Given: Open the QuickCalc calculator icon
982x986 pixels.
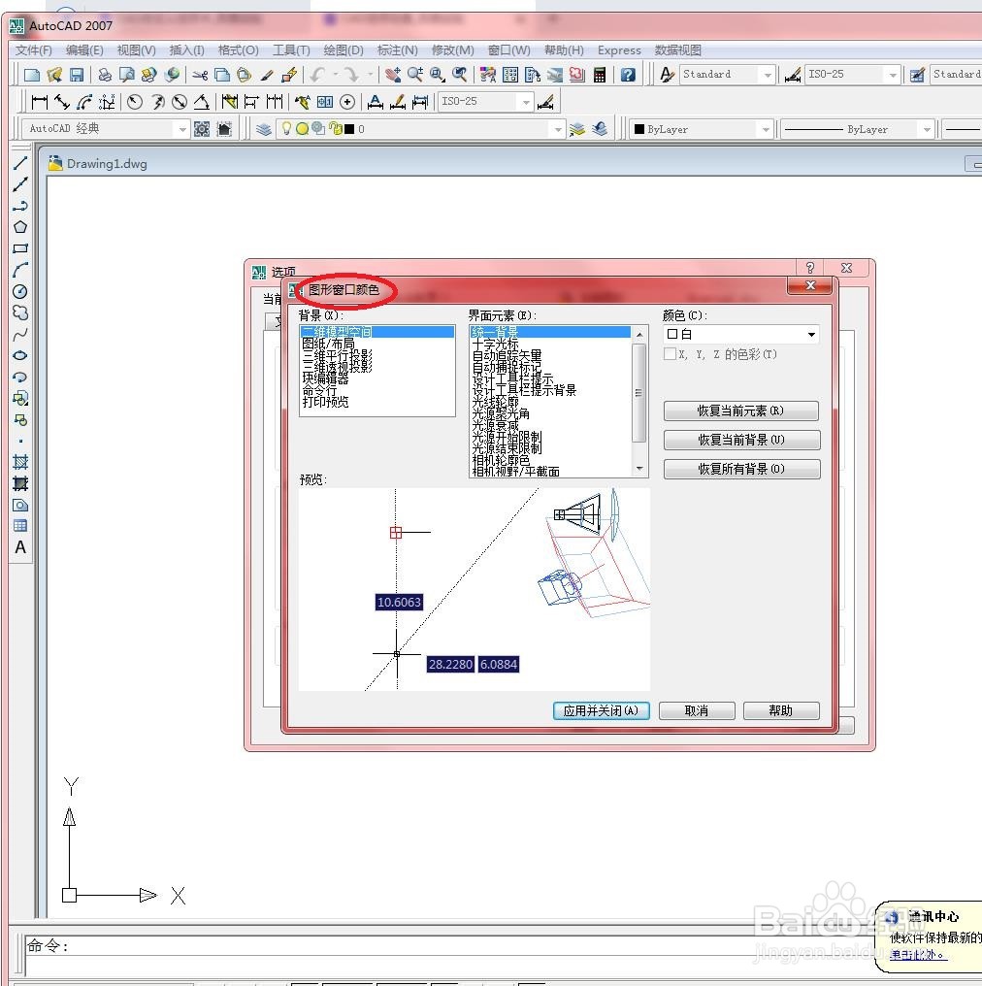Looking at the screenshot, I should 600,75.
